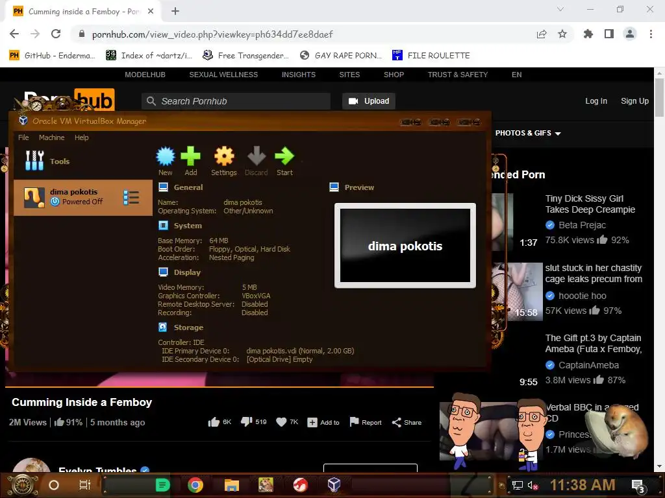Click the muted volume tray icon
This screenshot has height=498, width=665.
[533, 485]
